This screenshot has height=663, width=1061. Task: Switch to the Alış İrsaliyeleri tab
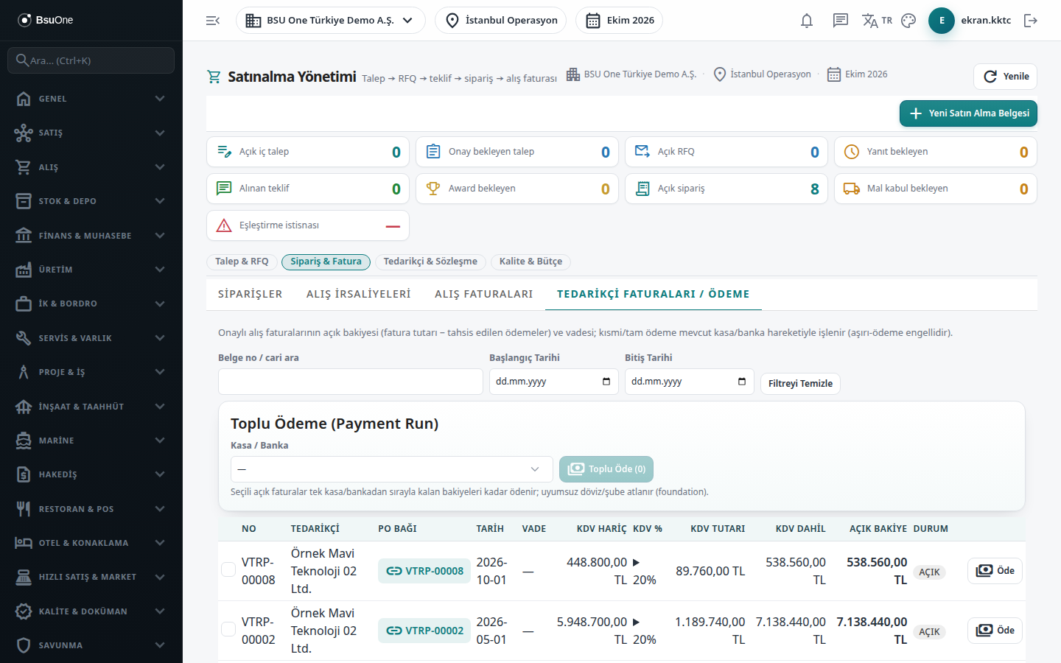click(359, 294)
